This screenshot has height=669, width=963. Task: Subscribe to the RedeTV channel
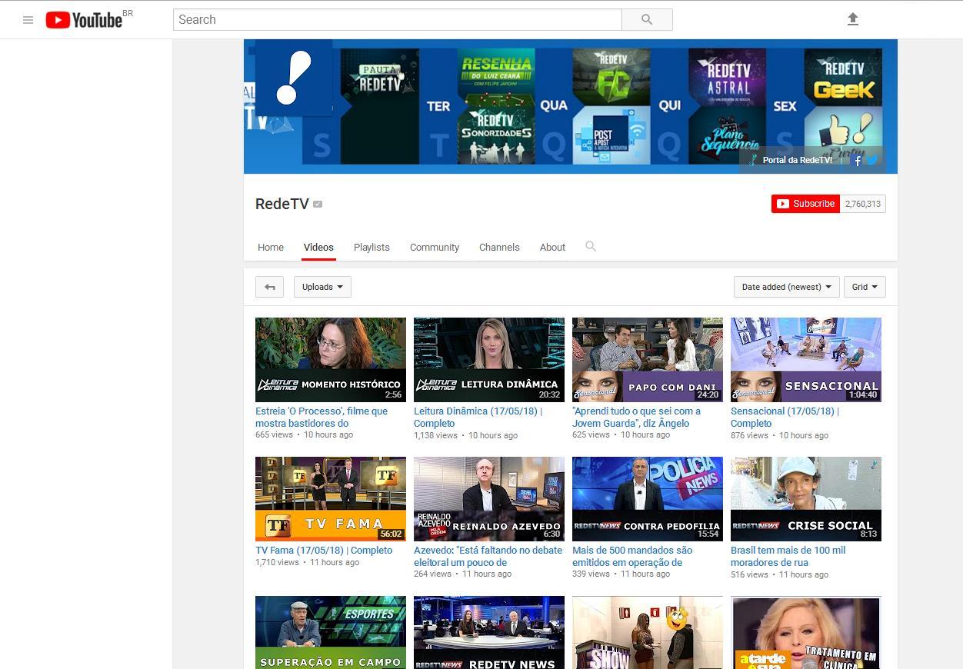805,204
